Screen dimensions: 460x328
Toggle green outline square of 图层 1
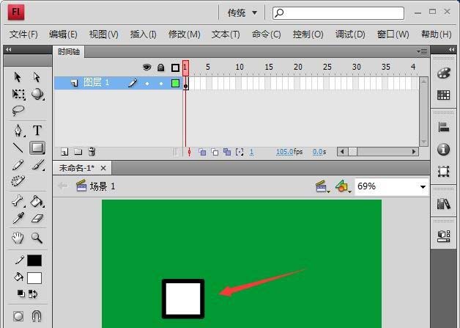[176, 83]
